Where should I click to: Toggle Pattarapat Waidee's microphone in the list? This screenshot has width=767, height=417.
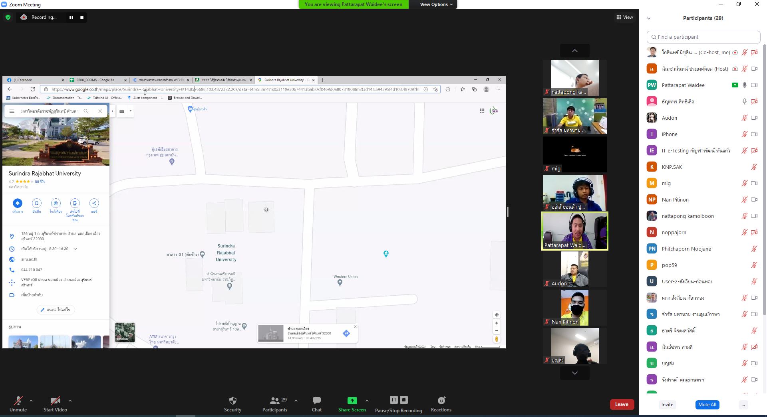744,85
